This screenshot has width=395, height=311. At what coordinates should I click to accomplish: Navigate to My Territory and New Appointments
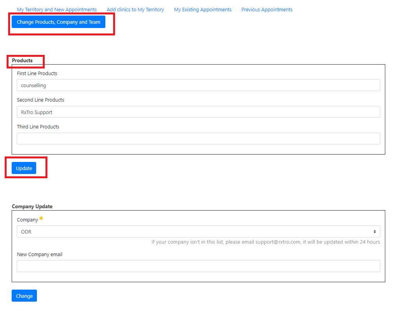[x=56, y=9]
